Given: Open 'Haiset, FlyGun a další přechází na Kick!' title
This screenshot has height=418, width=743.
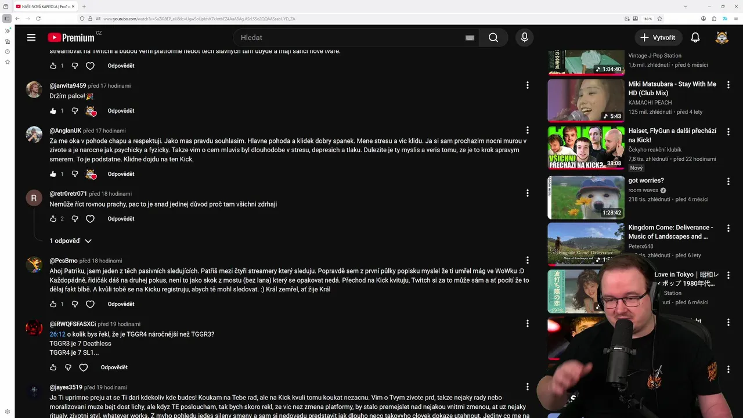Looking at the screenshot, I should [x=672, y=135].
